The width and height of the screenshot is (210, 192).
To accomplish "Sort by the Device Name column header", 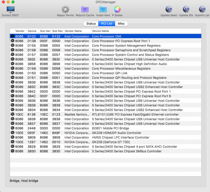I will click(146, 31).
